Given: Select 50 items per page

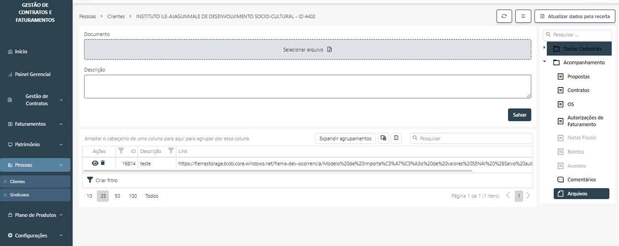Looking at the screenshot, I should (x=117, y=196).
